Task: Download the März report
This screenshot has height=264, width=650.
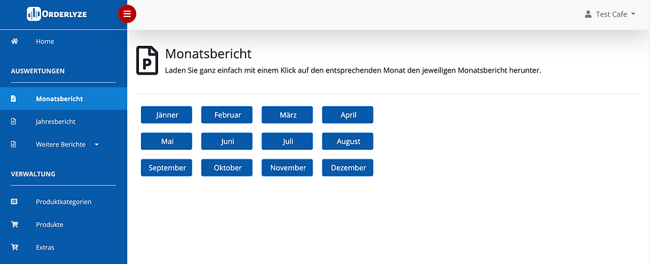Action: (x=287, y=115)
